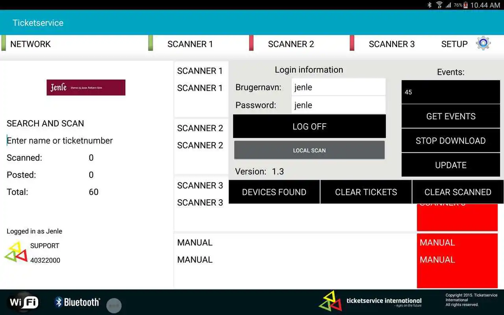The height and width of the screenshot is (315, 504).
Task: Tap the NETWORK green status indicator
Action: 4,43
